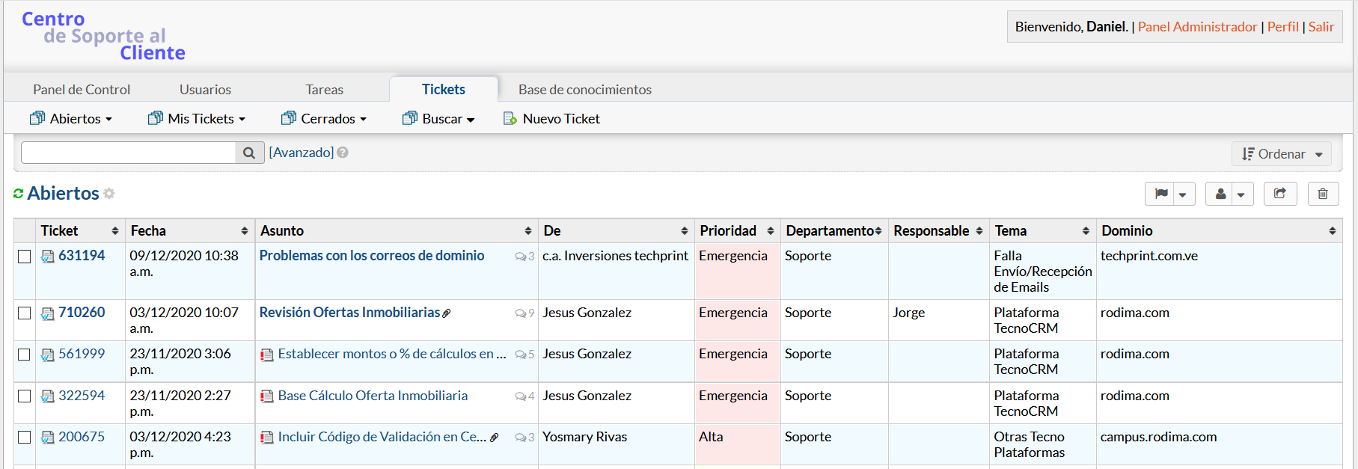The width and height of the screenshot is (1358, 469).
Task: Click the search magnifier icon button
Action: 249,153
